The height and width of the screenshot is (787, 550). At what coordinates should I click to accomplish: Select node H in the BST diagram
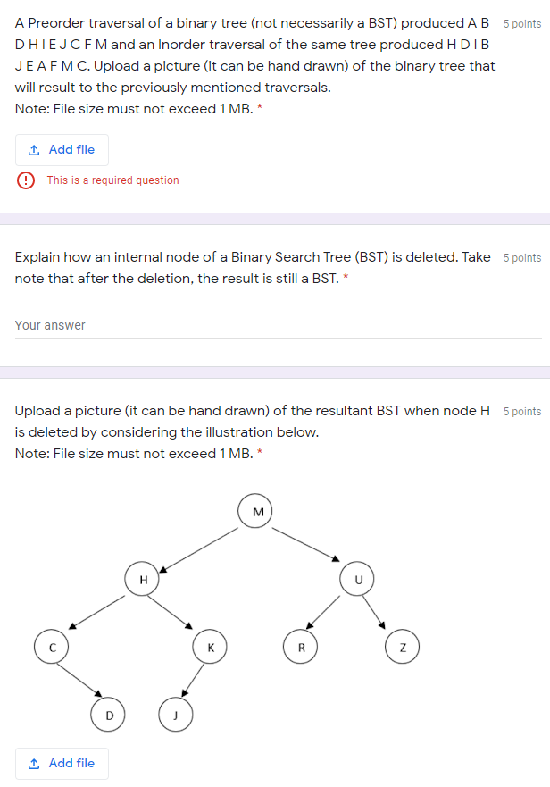pyautogui.click(x=142, y=579)
